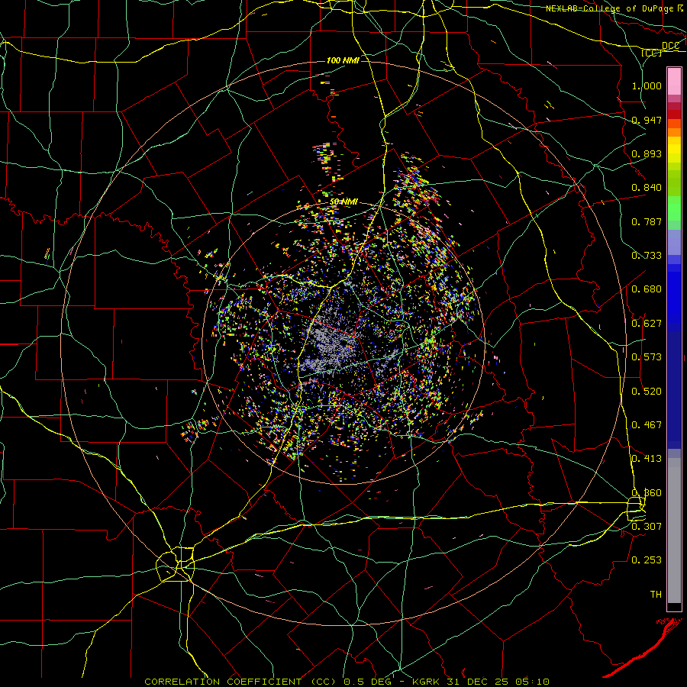Pick the gray lower color bar segment
The image size is (687, 687).
tap(674, 531)
